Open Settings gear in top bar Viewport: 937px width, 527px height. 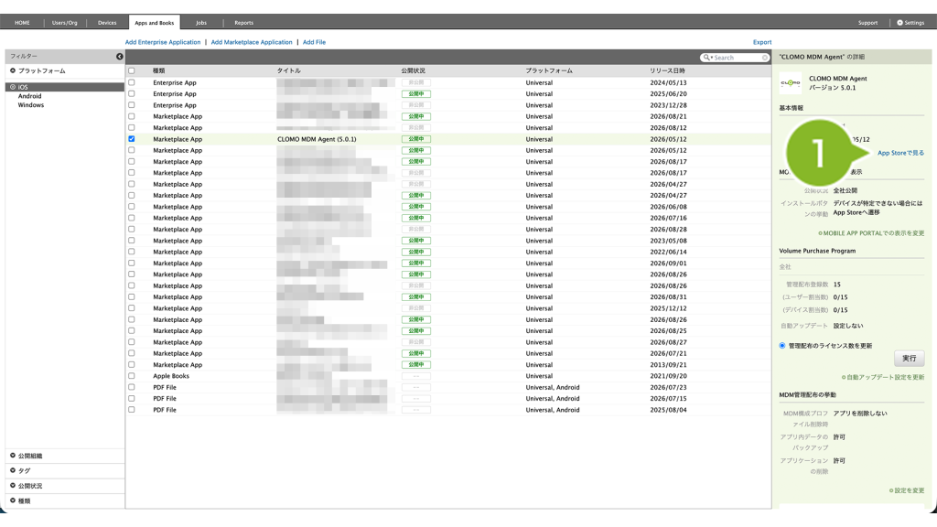[x=900, y=23]
